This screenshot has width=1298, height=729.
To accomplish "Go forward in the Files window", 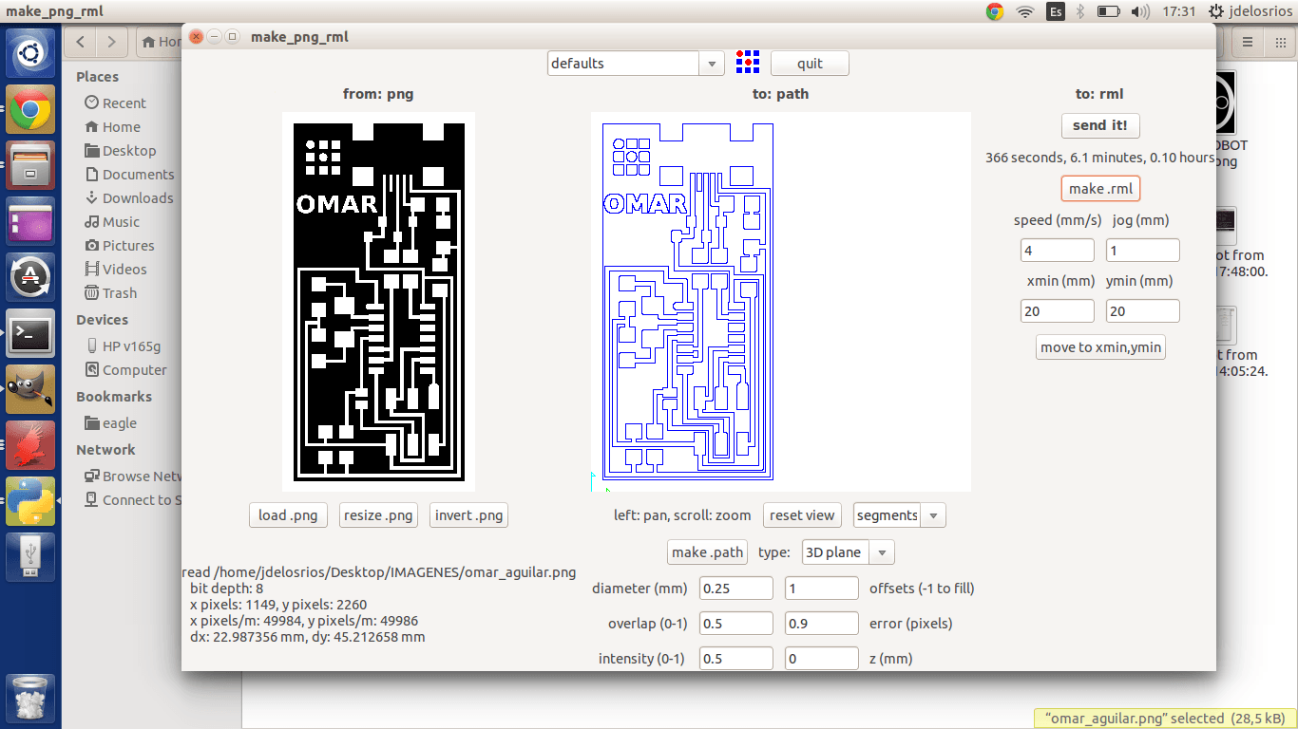I will [x=112, y=42].
